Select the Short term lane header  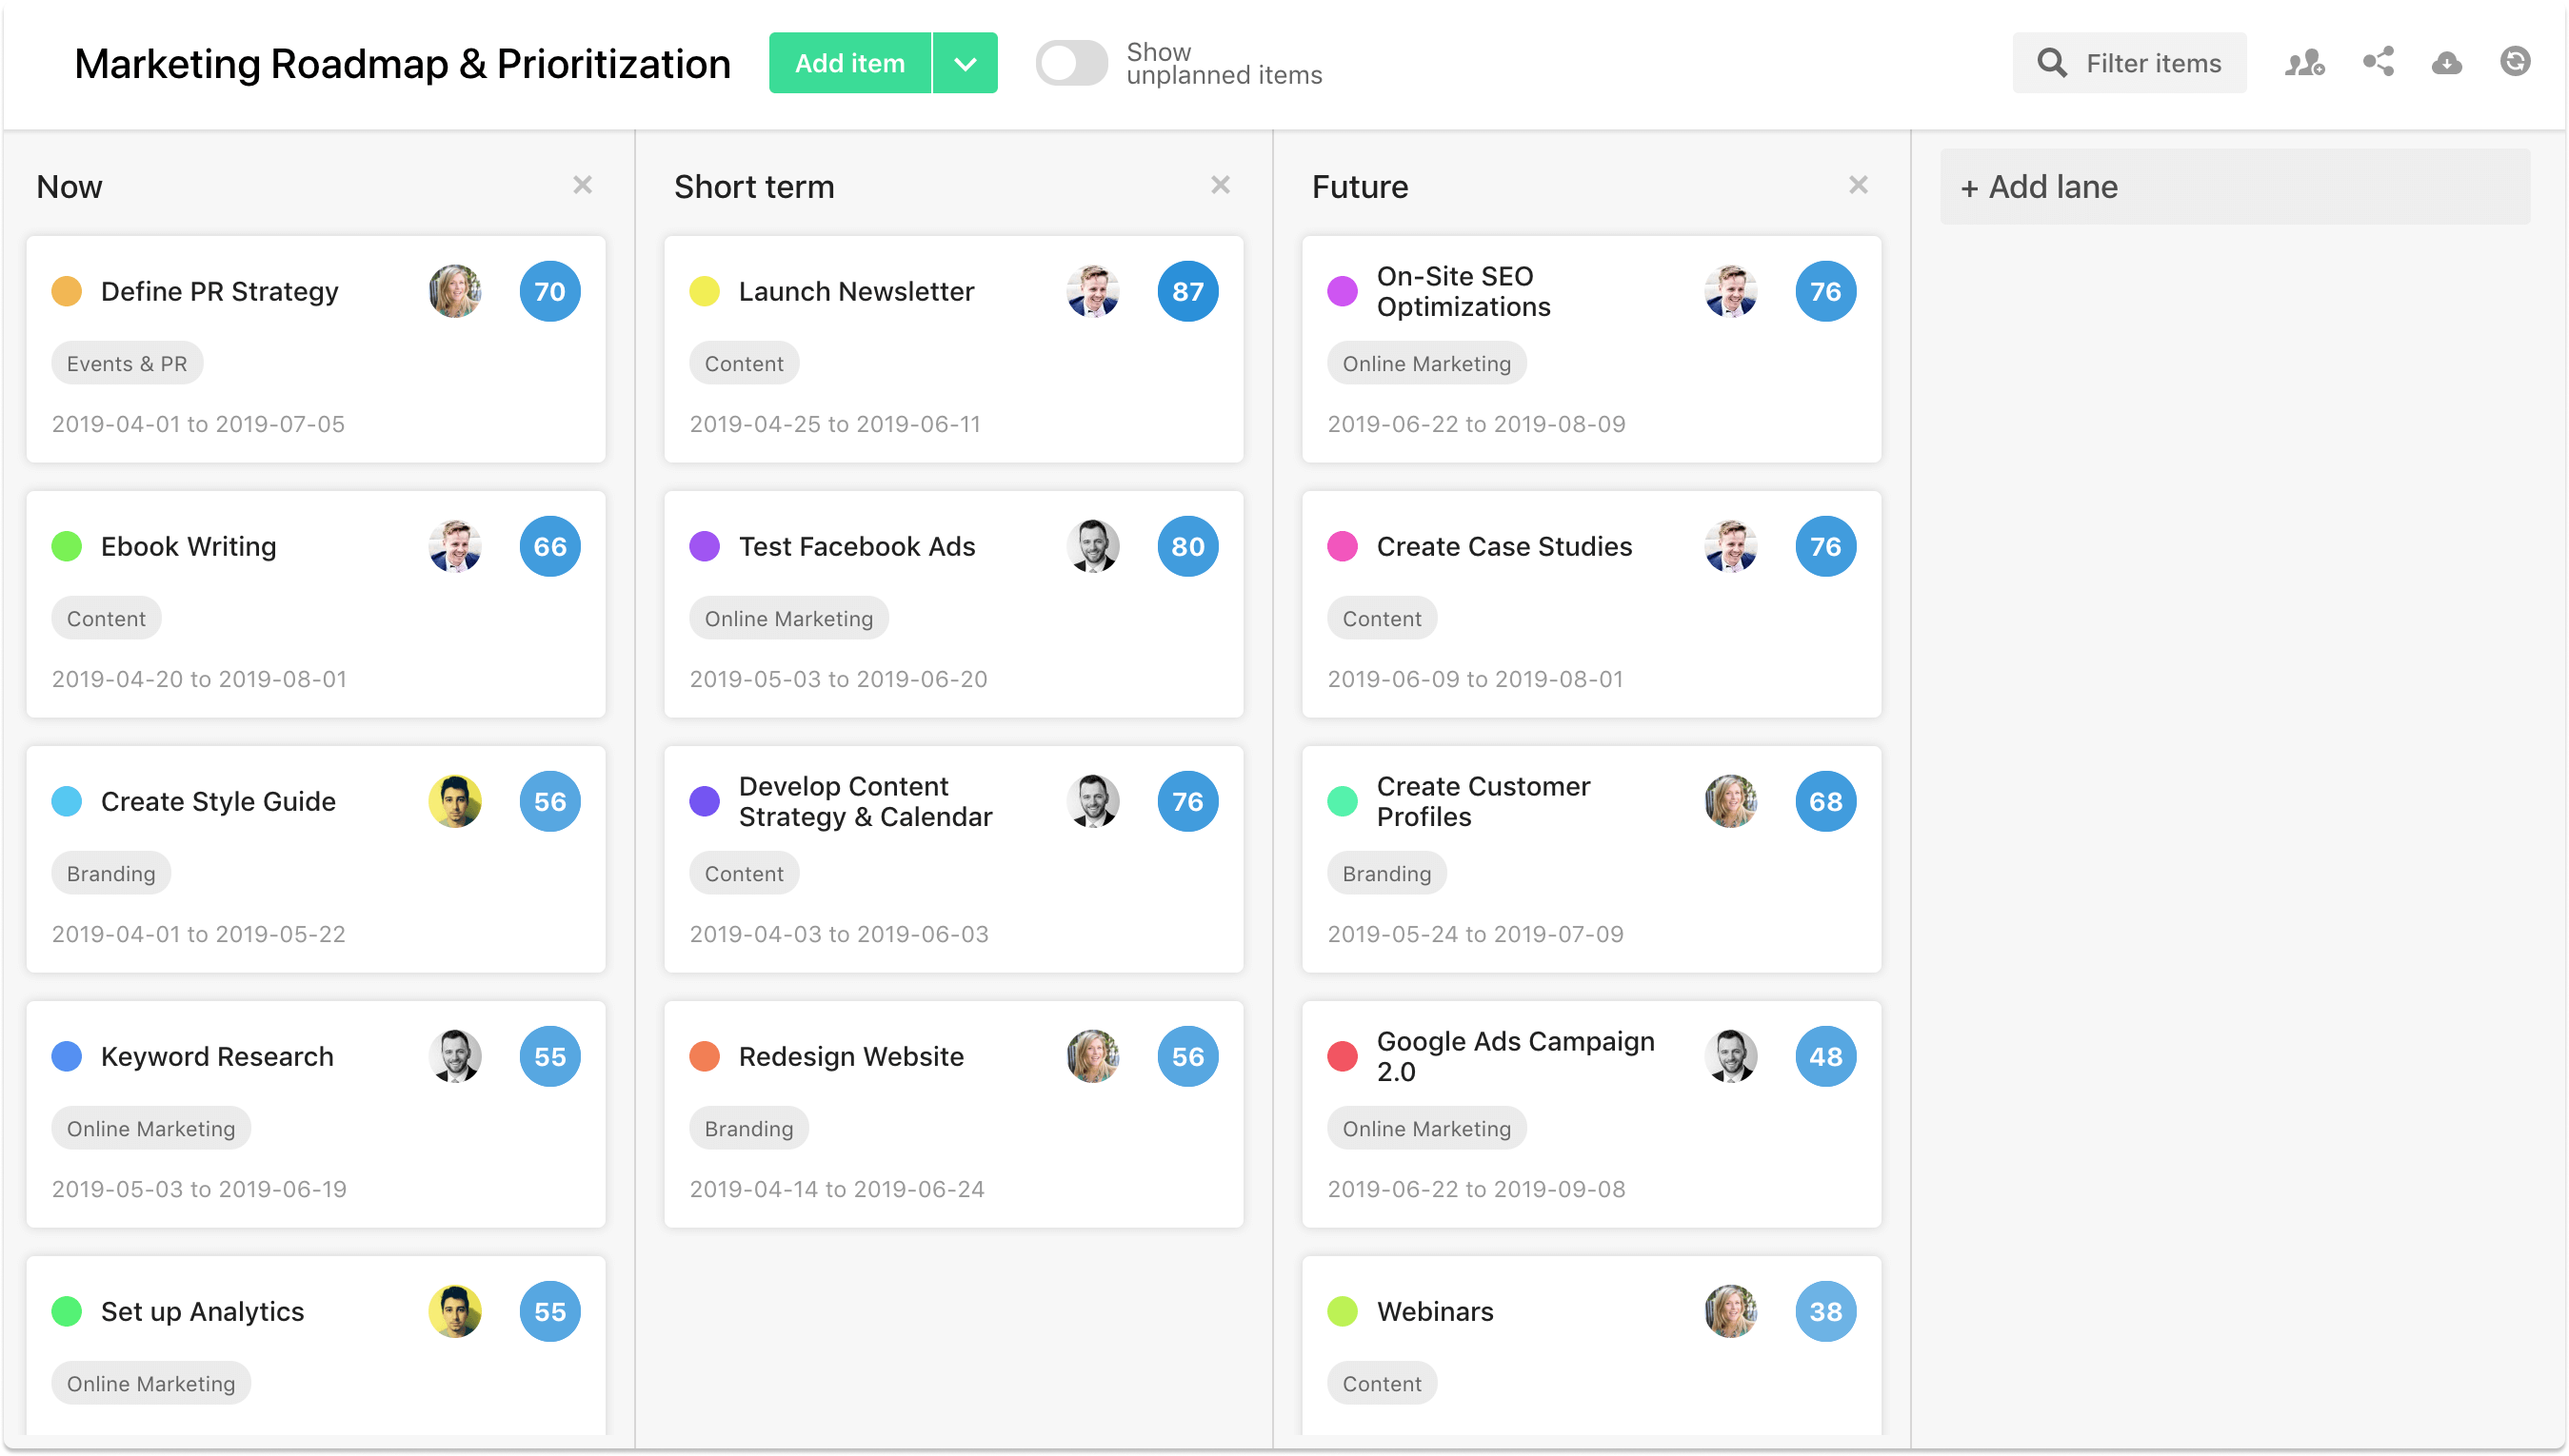[x=754, y=186]
